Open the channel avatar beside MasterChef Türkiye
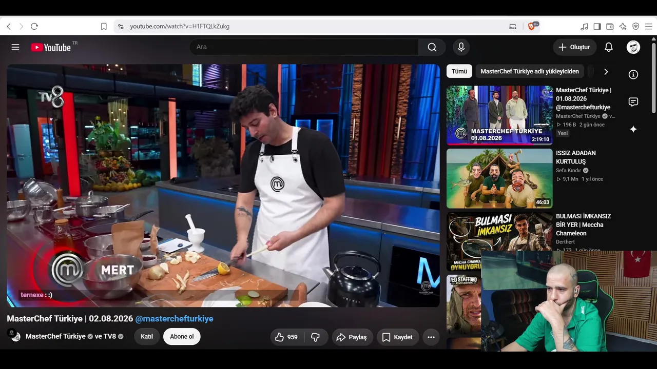Screen dimensions: 657x369 (x=14, y=336)
